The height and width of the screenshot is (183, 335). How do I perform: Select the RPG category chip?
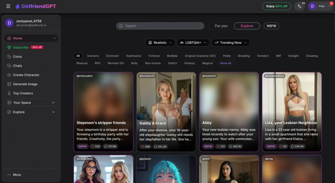point(97,63)
